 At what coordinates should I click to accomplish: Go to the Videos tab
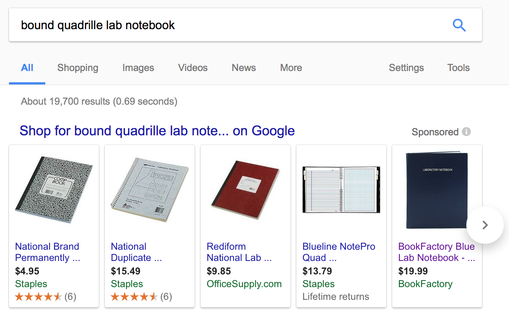(x=193, y=68)
